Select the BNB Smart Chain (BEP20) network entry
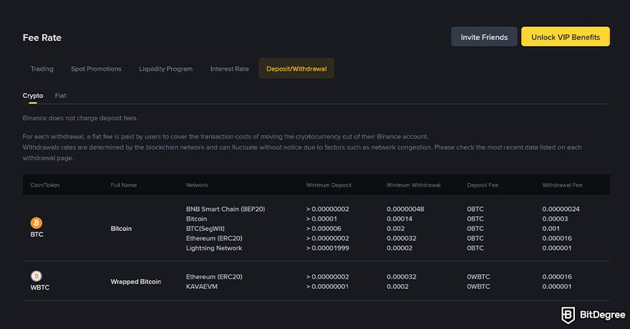The image size is (630, 329). pyautogui.click(x=226, y=209)
